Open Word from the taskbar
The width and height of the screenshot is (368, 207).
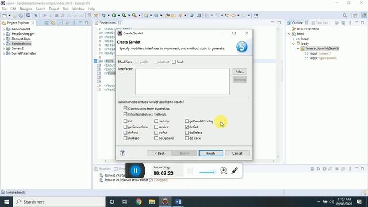[178, 202]
